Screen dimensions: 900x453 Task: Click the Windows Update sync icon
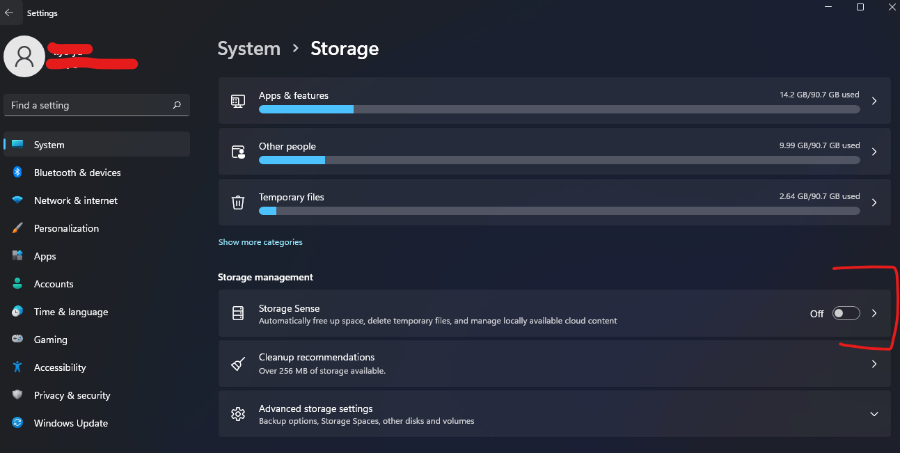tap(18, 423)
